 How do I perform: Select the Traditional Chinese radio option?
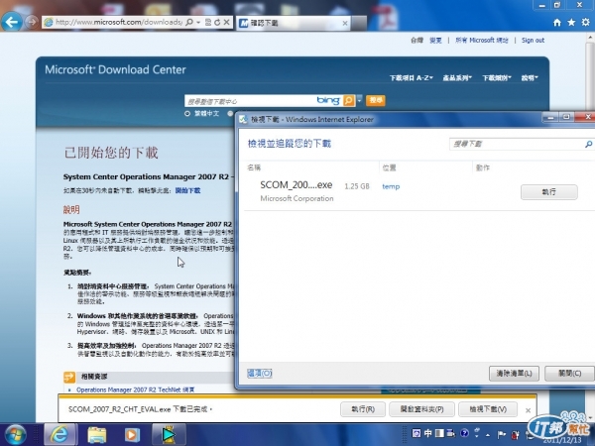point(187,113)
